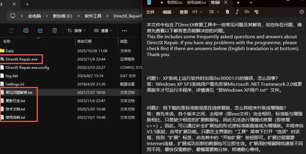306x154 pixels.
Task: Click the date 2025/10/28 11:08
Action: tap(92, 51)
